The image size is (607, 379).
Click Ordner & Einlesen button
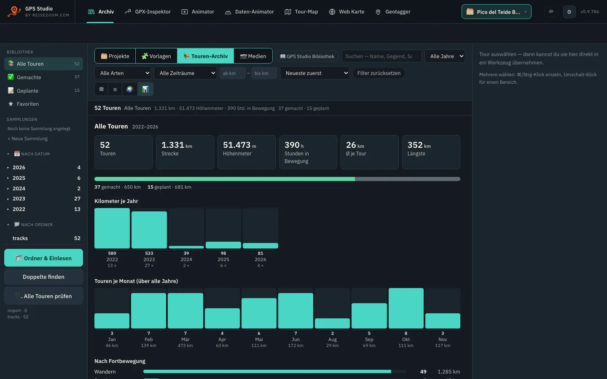pyautogui.click(x=44, y=258)
